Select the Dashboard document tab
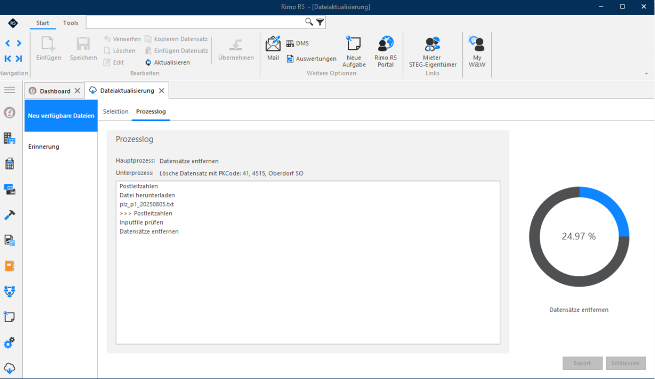Image resolution: width=655 pixels, height=379 pixels. tap(55, 91)
